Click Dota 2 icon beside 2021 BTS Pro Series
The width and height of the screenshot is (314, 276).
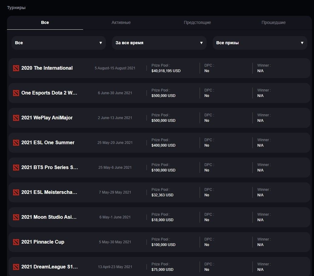pos(16,168)
